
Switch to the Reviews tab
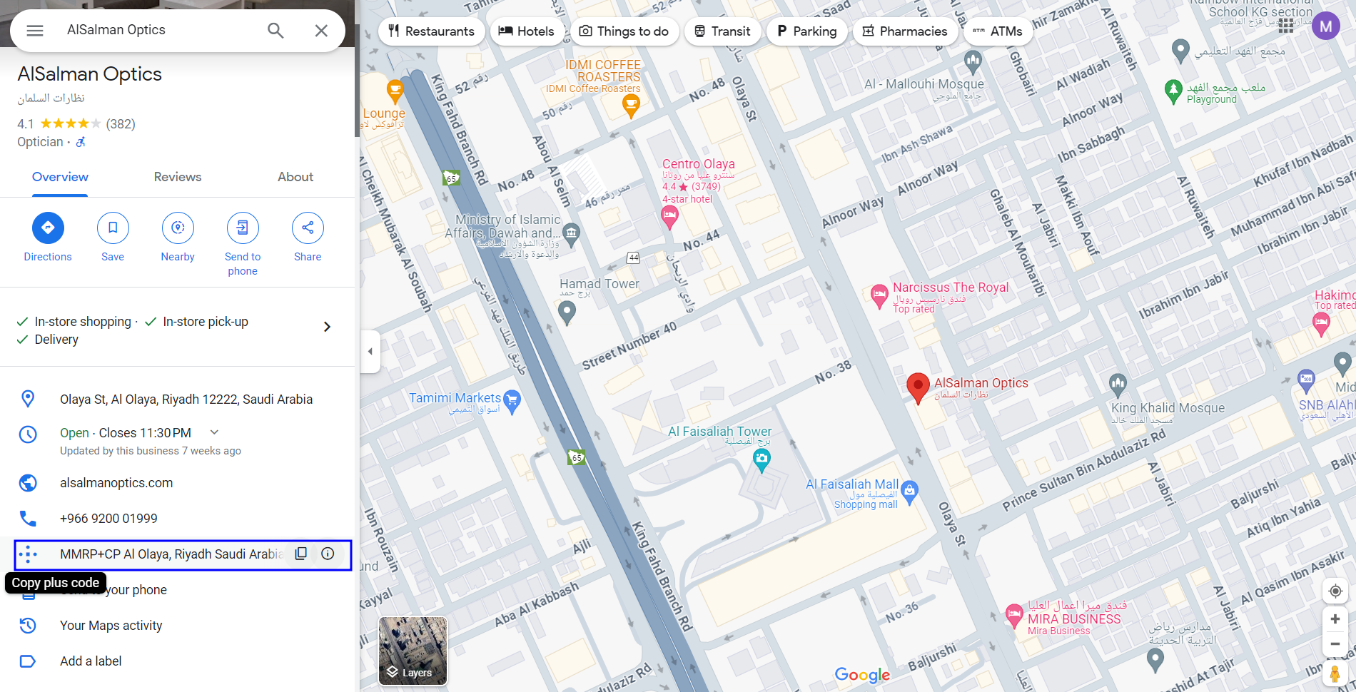[x=178, y=177]
